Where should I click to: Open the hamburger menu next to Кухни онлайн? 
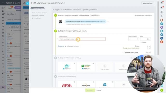[x=3, y=3]
